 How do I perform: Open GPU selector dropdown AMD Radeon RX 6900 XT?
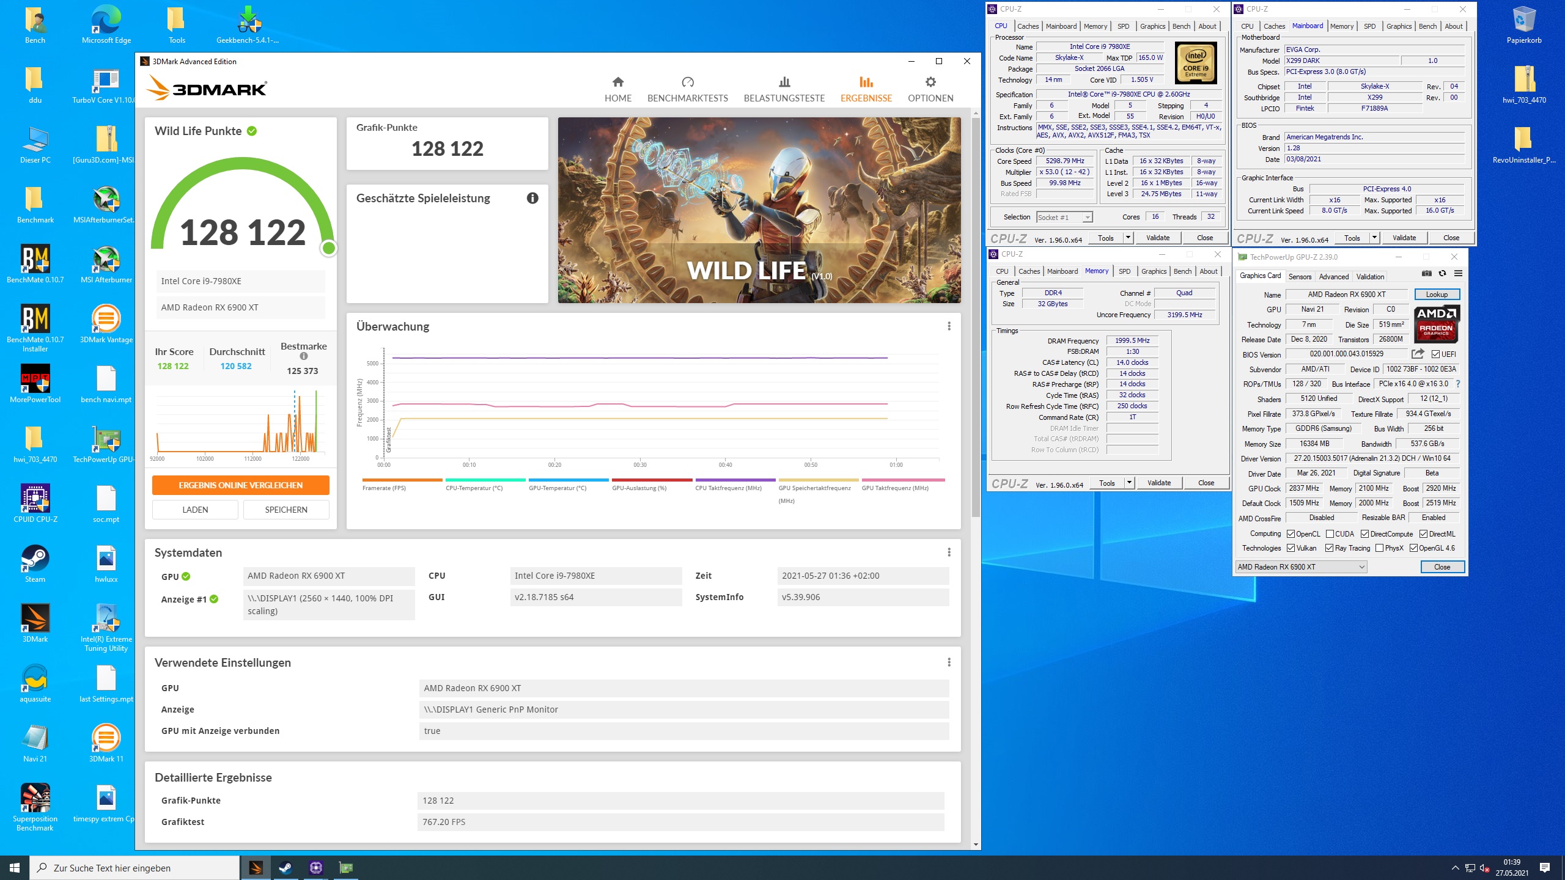coord(1301,567)
